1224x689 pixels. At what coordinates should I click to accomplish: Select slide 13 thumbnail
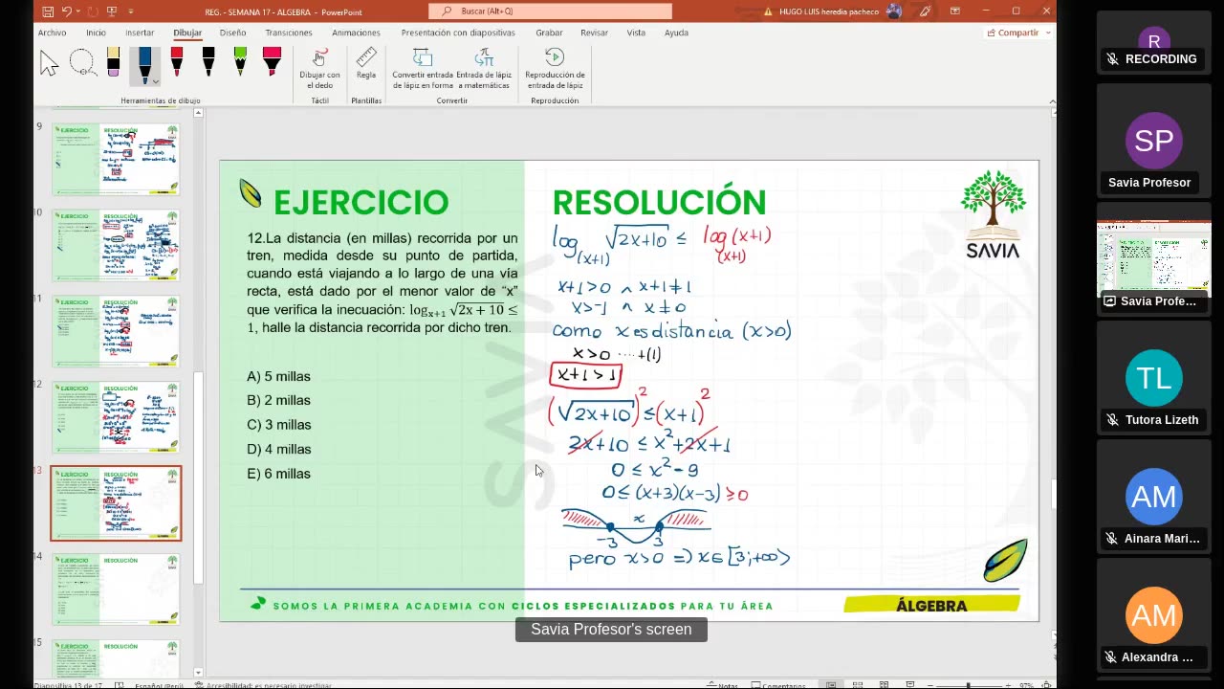click(116, 503)
